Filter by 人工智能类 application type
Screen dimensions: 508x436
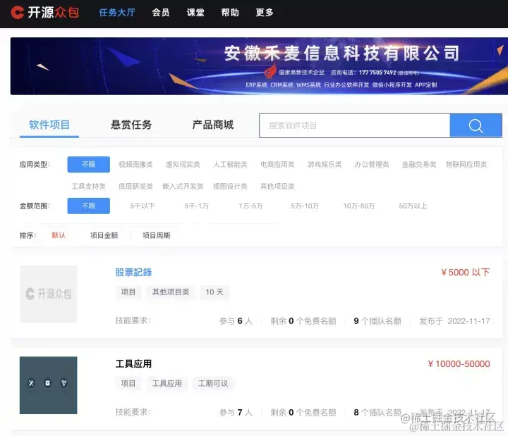coord(230,165)
